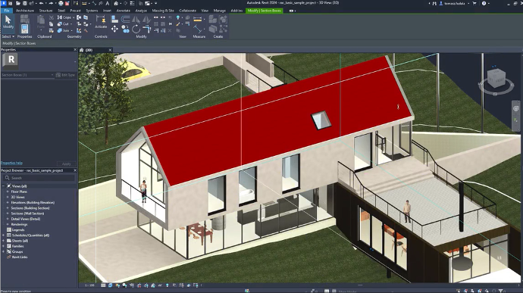Click the Properties help link
The height and width of the screenshot is (293, 523).
[x=11, y=163]
